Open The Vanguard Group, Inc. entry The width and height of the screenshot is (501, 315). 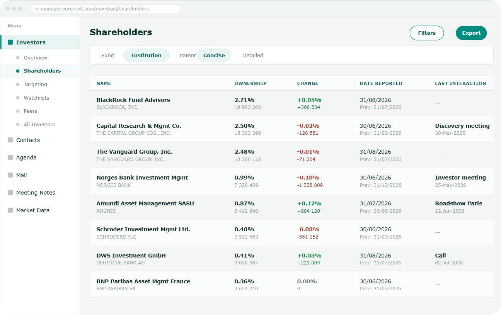click(134, 152)
